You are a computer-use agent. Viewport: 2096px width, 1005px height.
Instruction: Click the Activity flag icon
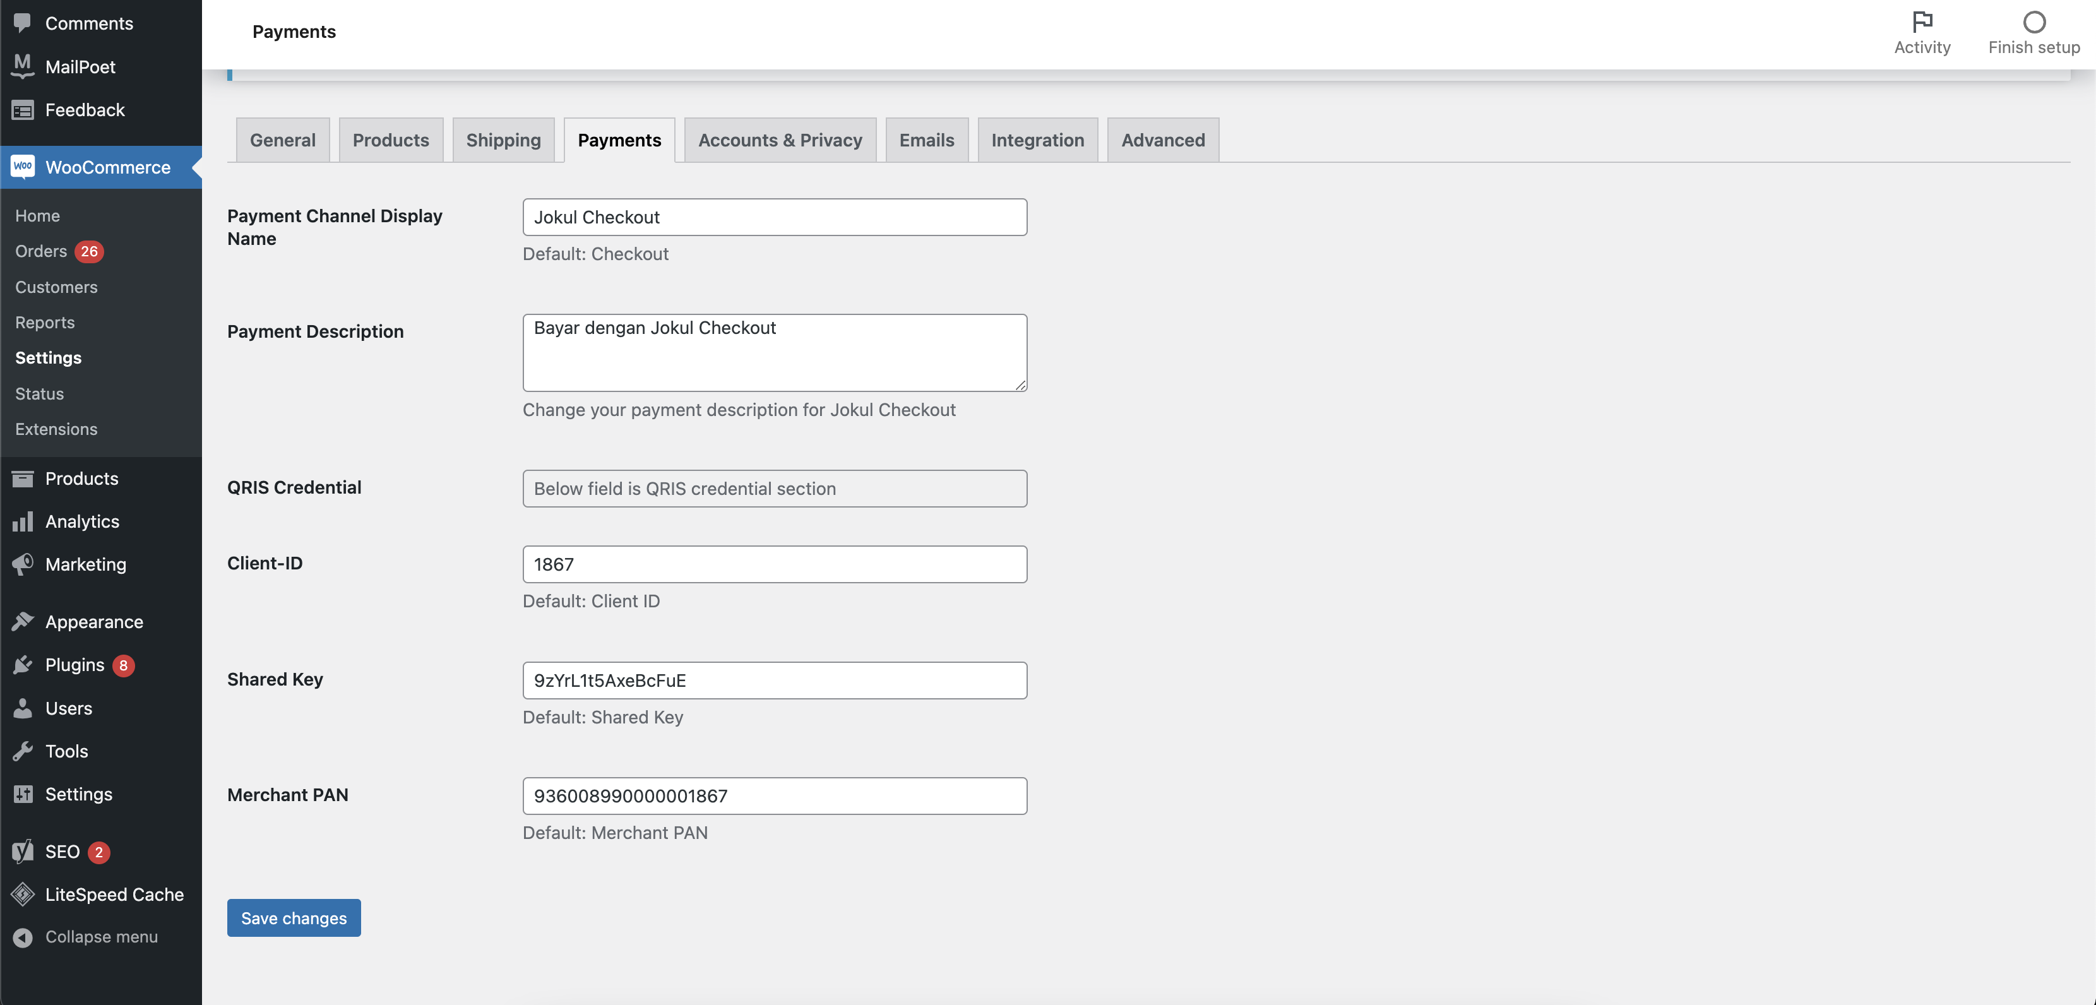click(x=1922, y=21)
